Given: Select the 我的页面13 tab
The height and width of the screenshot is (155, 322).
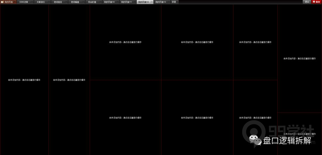Looking at the screenshot, I should click(160, 2).
